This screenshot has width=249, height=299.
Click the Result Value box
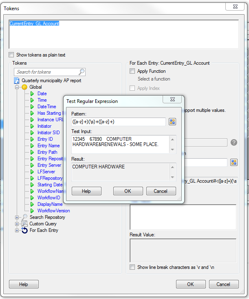[x=183, y=250]
